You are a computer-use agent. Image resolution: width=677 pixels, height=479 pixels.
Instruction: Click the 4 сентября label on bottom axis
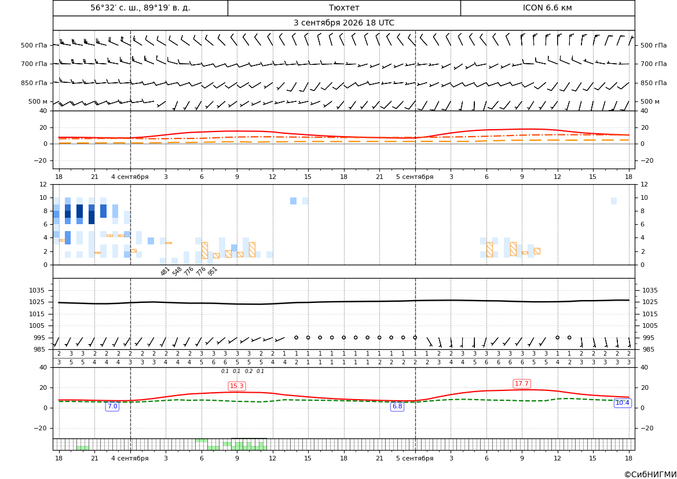coord(130,458)
